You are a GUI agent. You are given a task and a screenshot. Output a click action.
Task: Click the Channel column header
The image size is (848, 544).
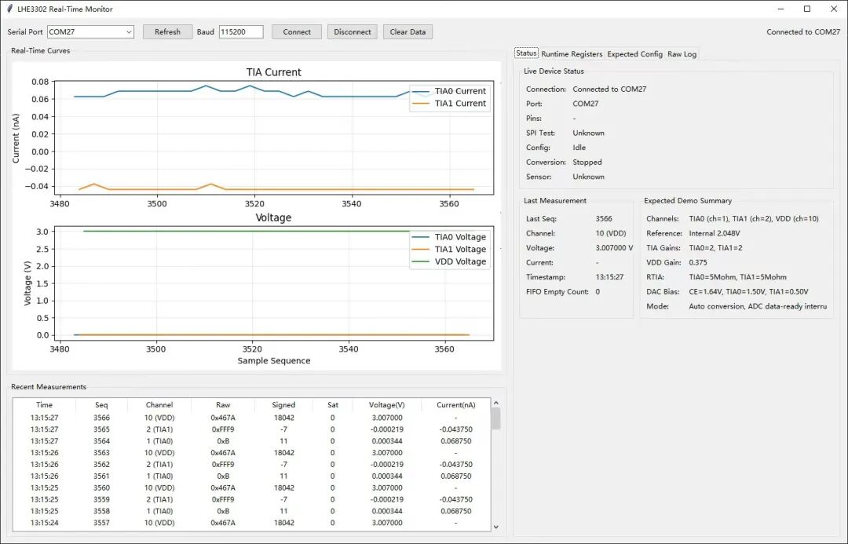pyautogui.click(x=159, y=404)
